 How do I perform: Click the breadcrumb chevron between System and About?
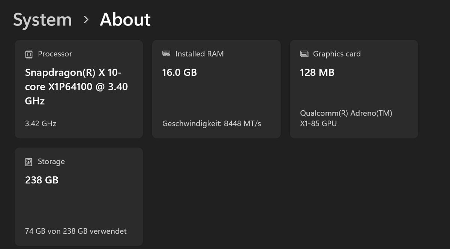86,19
